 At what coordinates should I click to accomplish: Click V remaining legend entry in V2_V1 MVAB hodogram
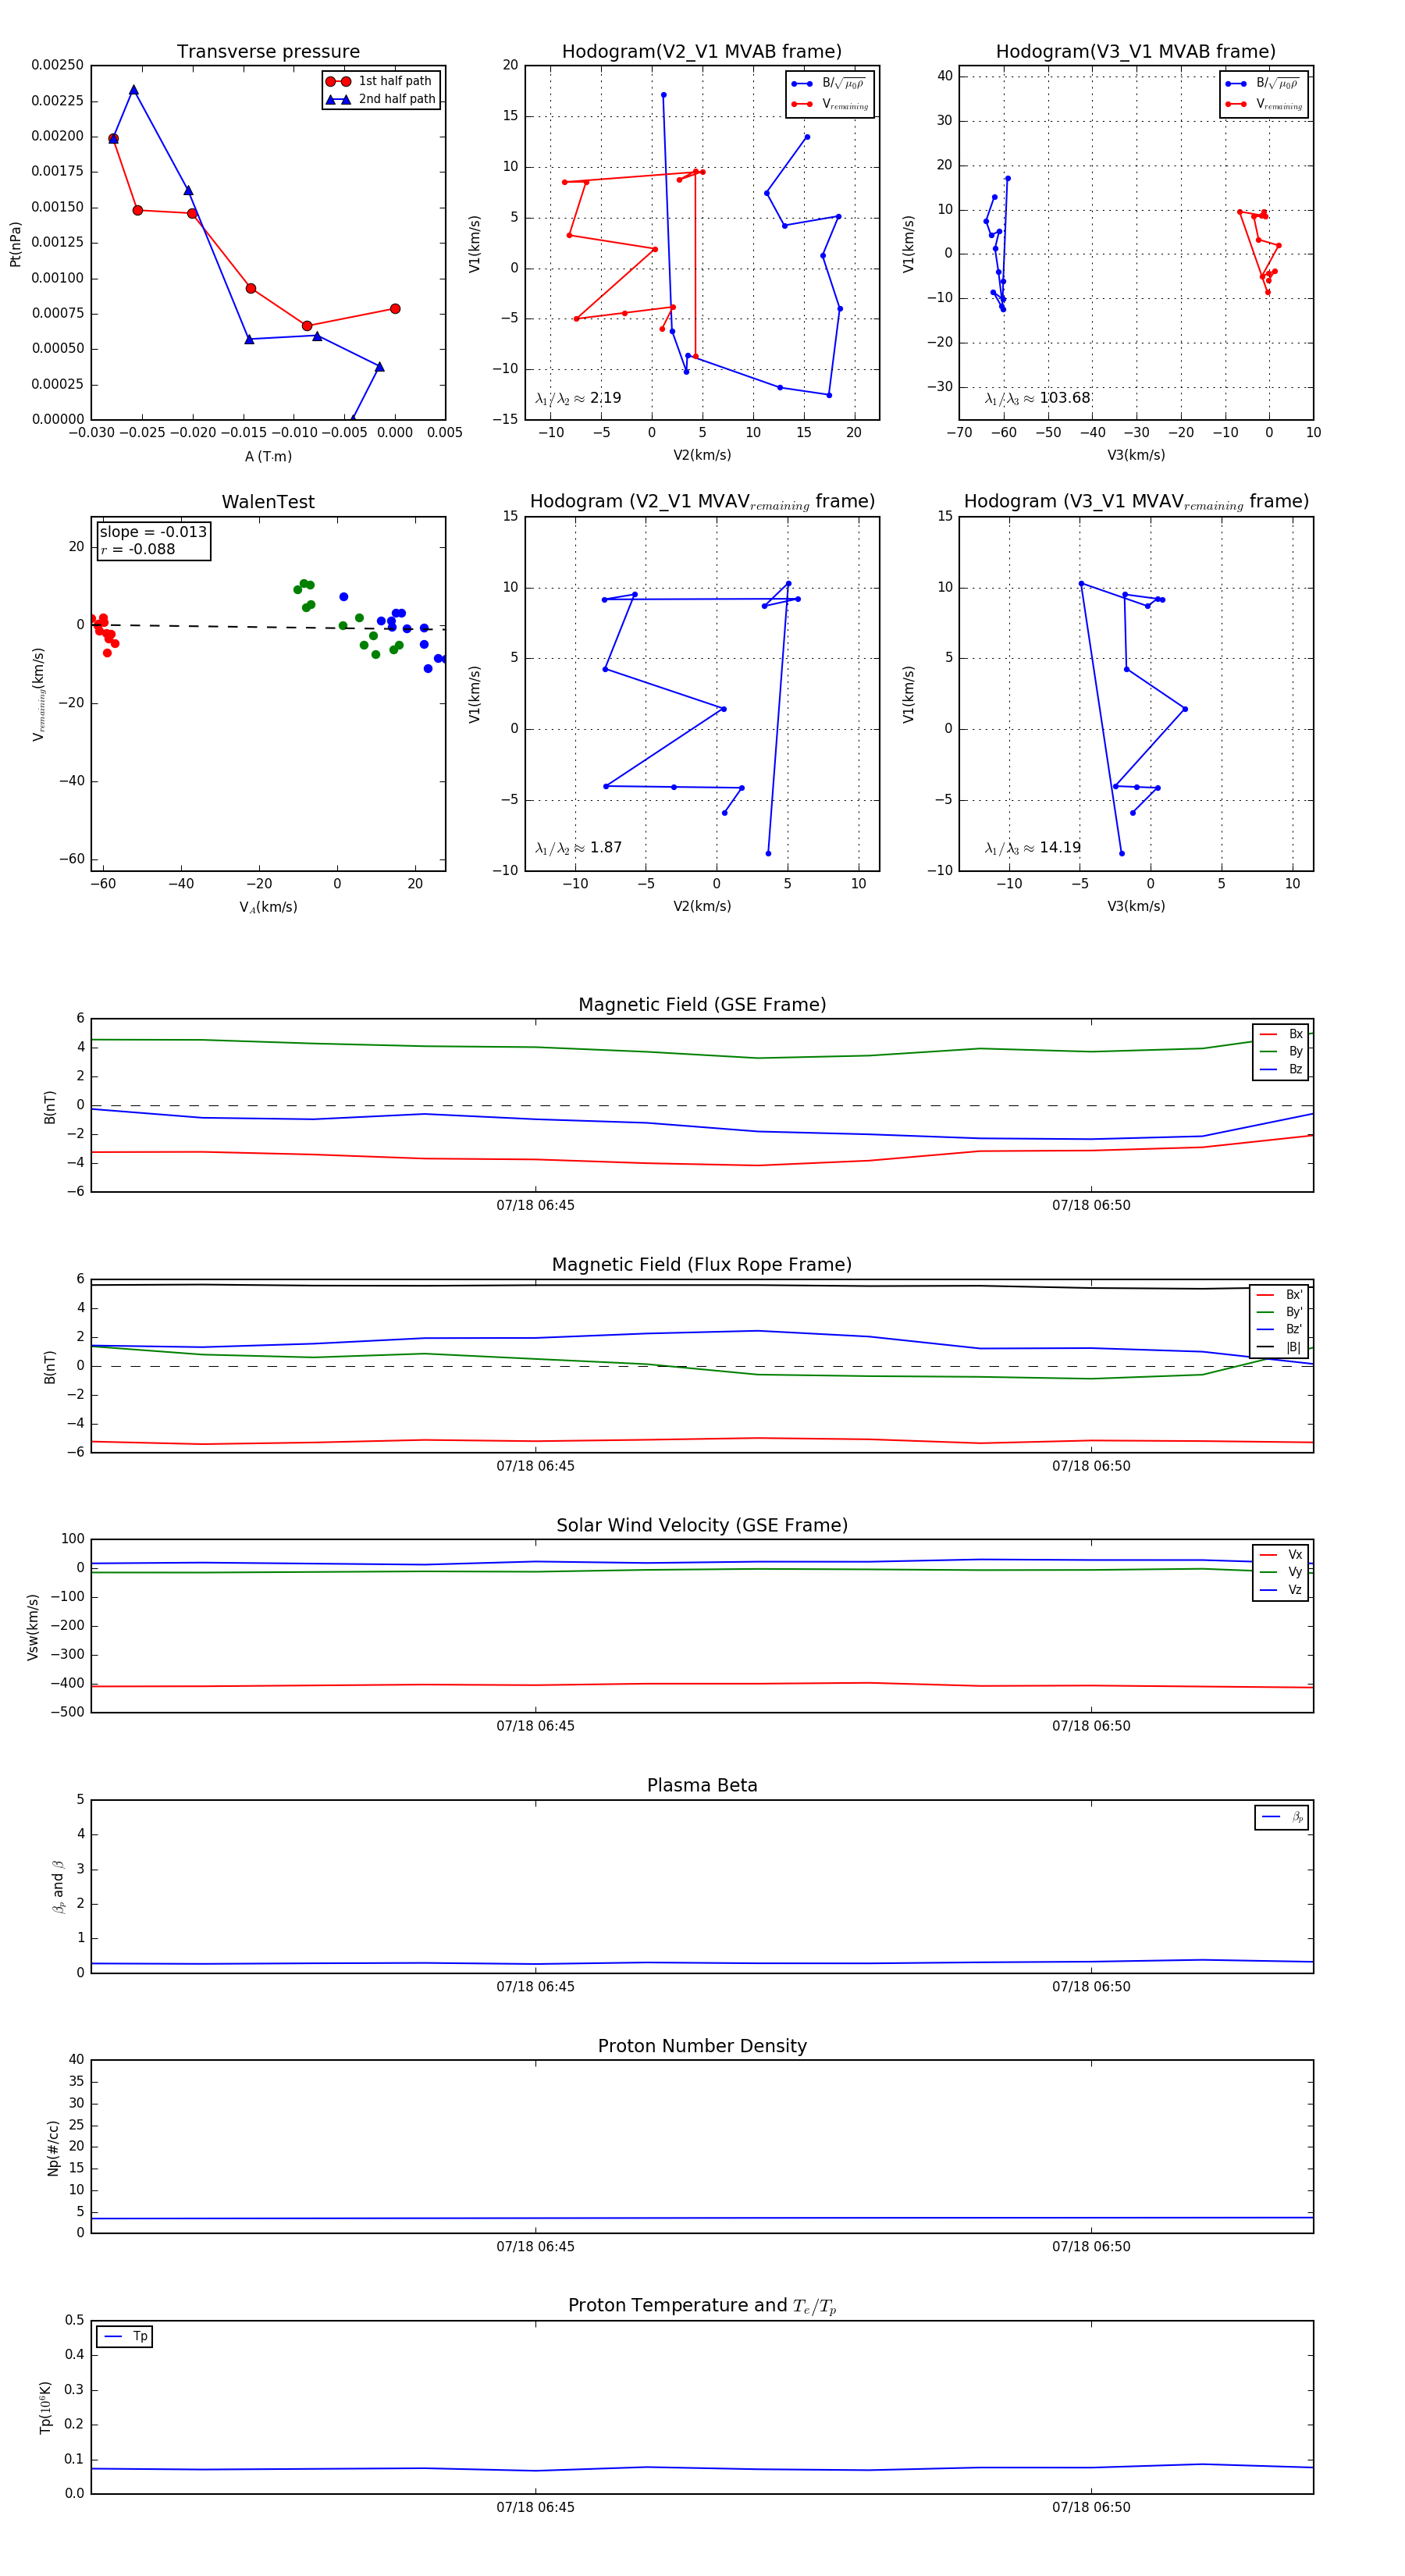[830, 104]
